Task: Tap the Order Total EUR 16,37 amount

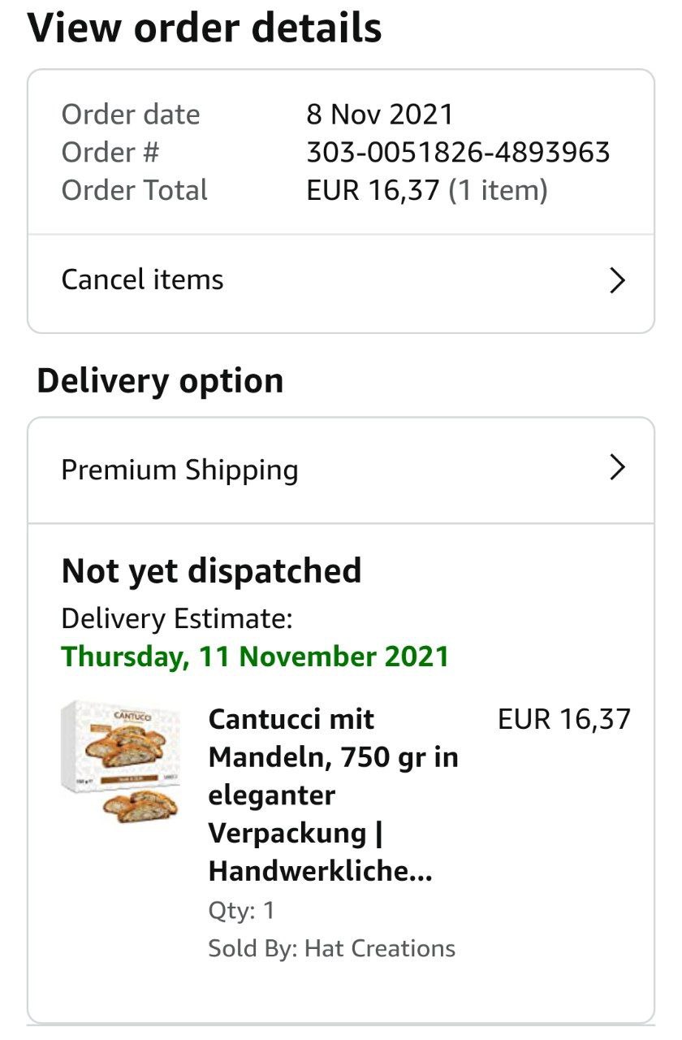Action: tap(373, 190)
